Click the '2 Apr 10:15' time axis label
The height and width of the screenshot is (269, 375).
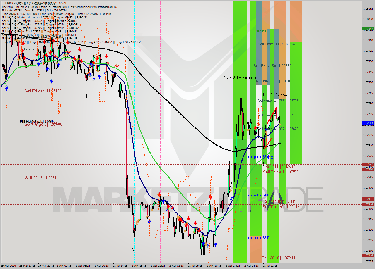pos(214,266)
